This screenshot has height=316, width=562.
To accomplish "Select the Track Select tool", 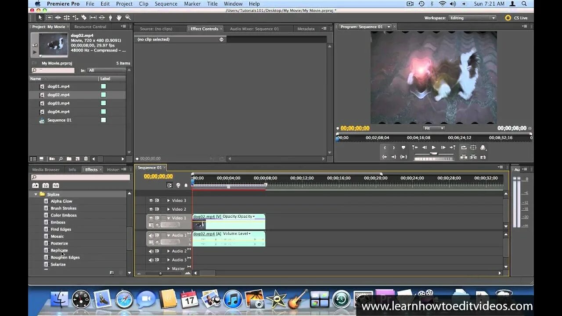I will [49, 18].
